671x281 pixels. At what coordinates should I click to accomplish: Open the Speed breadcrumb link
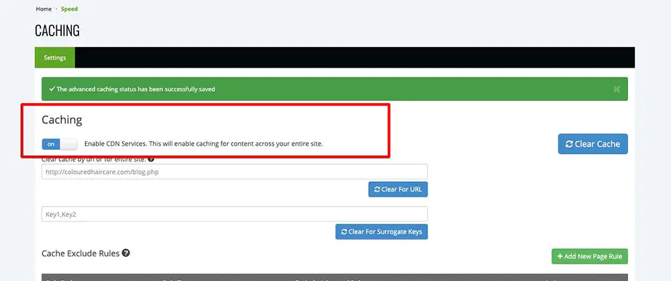tap(69, 9)
